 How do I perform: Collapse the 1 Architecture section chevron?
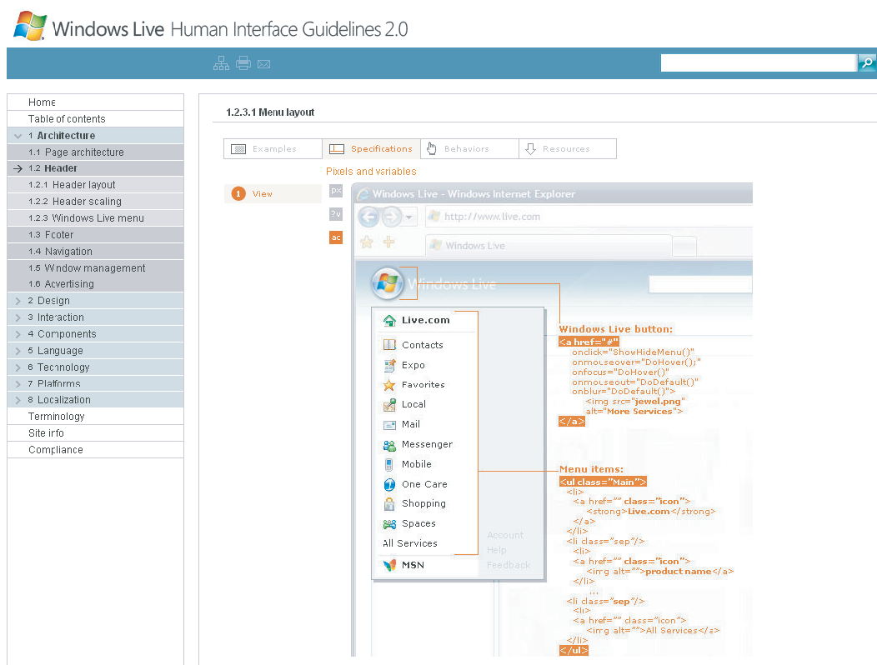point(18,136)
